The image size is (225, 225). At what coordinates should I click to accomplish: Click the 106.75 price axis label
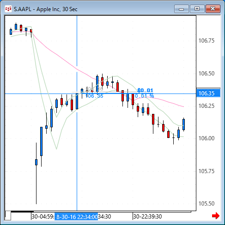click(207, 41)
